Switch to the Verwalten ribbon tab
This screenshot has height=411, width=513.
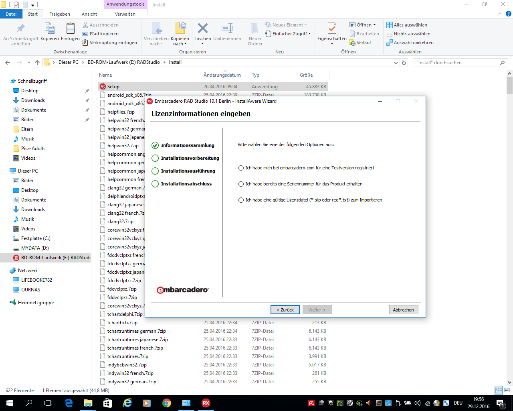[125, 14]
